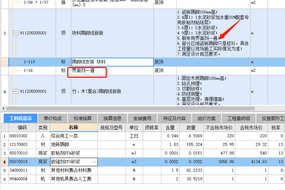Select the 块料踢脚线 feature description cell
The width and height of the screenshot is (285, 190).
point(213,33)
